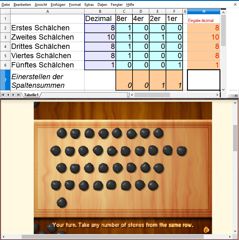
Task: Go to next sheet arrow
Action: pos(13,95)
